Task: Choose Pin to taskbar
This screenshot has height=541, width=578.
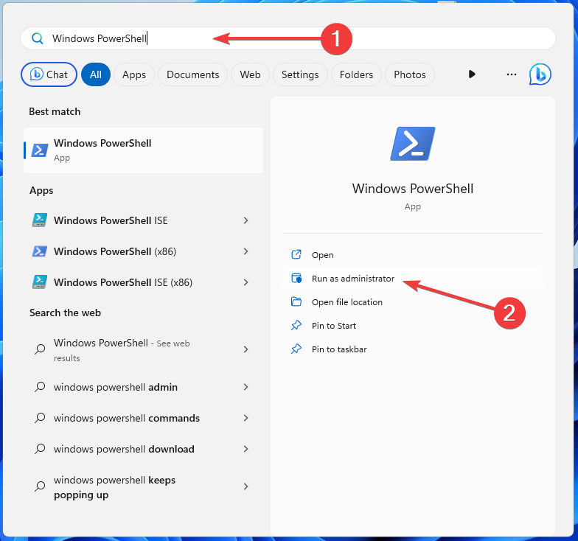Action: [413, 349]
